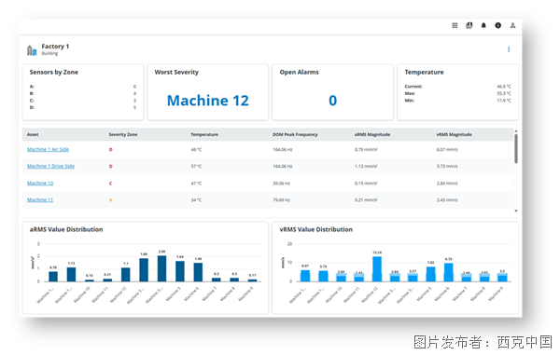Click the 9.75 bar in vRMS chart
This screenshot has width=560, height=355.
(x=449, y=272)
